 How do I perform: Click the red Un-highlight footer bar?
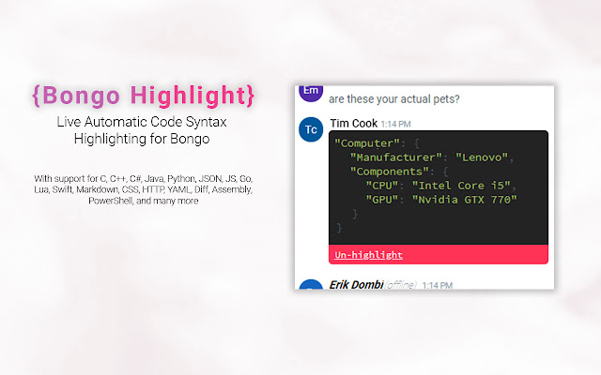click(439, 254)
